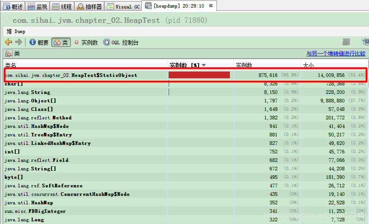Select the java.lang.Object[] row
Image resolution: width=369 pixels, height=224 pixels.
point(186,101)
